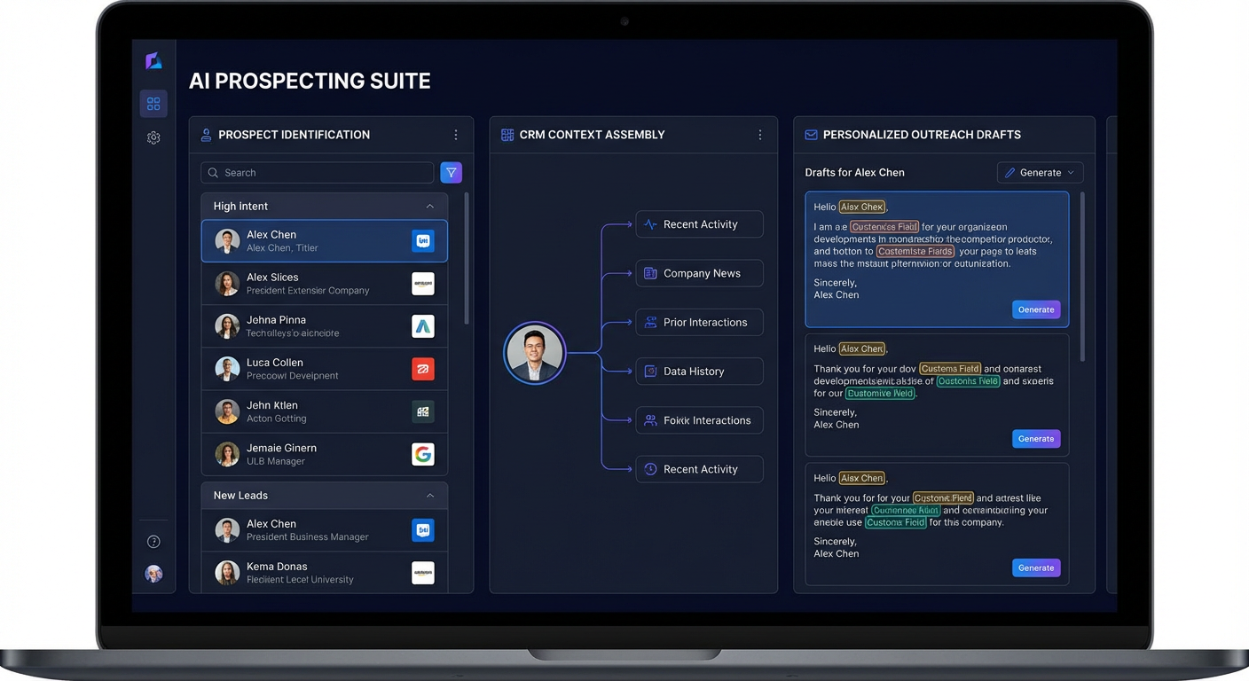This screenshot has height=681, width=1249.
Task: Click the filter icon beside the search box
Action: (451, 173)
